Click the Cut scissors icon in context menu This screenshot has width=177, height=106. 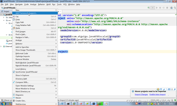click(x=14, y=16)
